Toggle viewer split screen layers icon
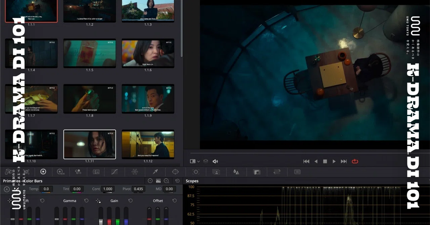Screen dimensions: 430x225 tap(206, 161)
